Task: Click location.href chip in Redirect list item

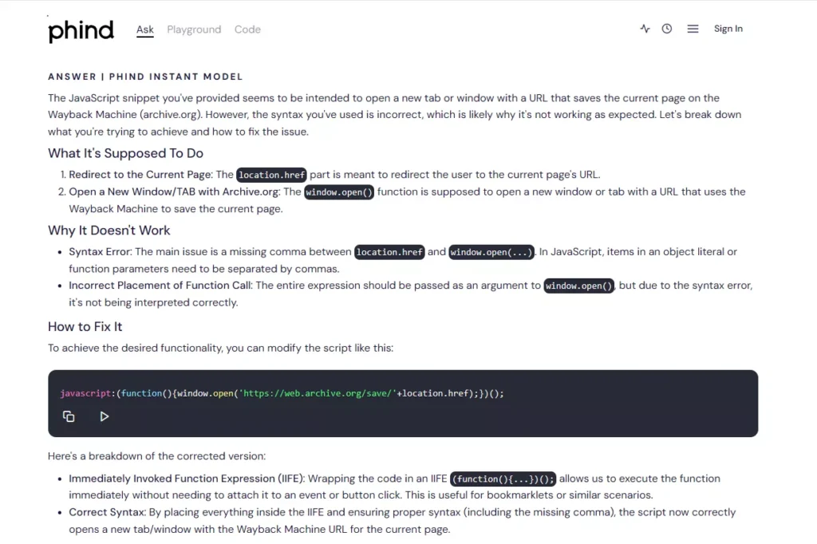Action: point(271,175)
